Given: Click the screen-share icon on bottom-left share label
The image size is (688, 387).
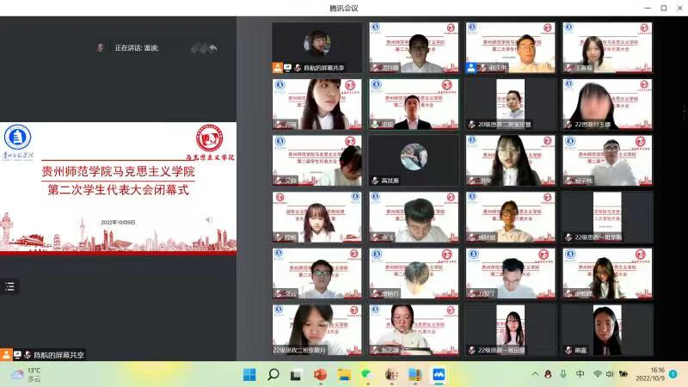Looking at the screenshot, I should (x=17, y=354).
